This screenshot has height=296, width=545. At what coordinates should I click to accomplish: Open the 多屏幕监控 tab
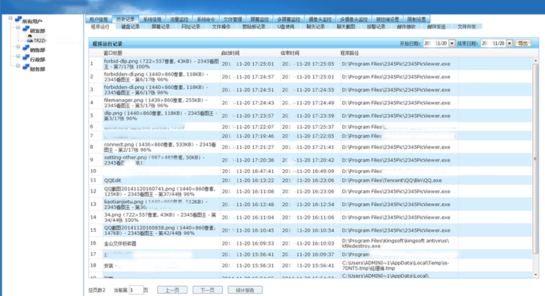289,19
